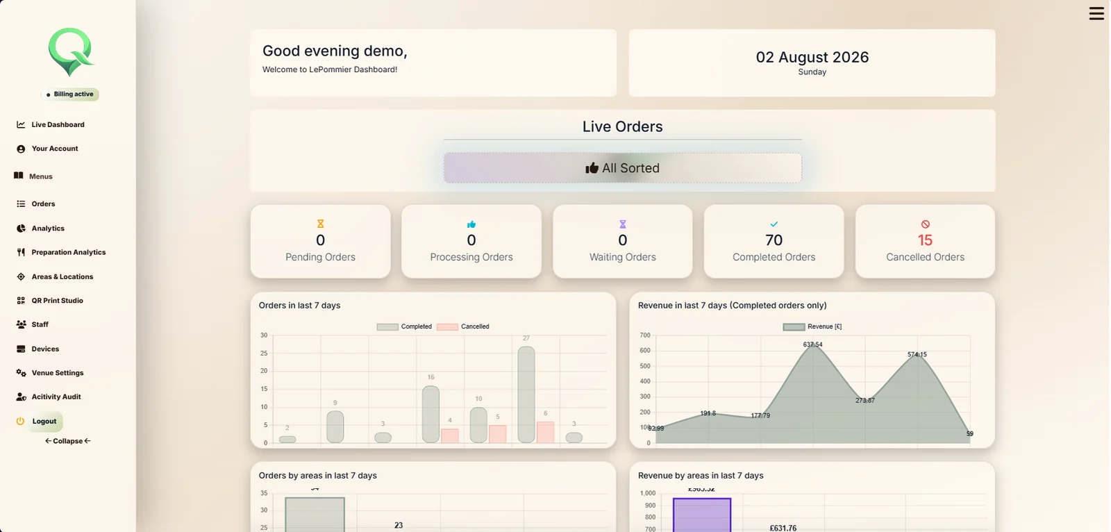The width and height of the screenshot is (1111, 532).
Task: Click the '02 August 2026' date text
Action: 812,57
